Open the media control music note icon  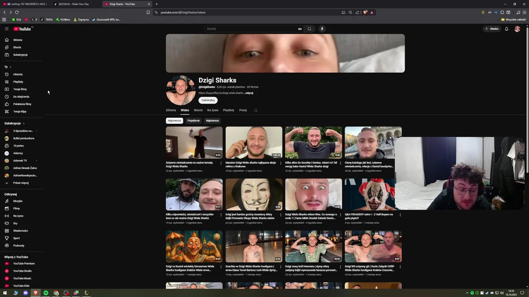[518, 12]
